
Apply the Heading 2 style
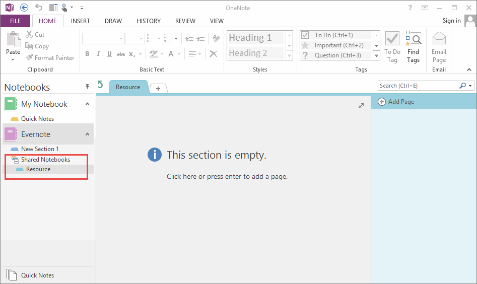coord(256,53)
